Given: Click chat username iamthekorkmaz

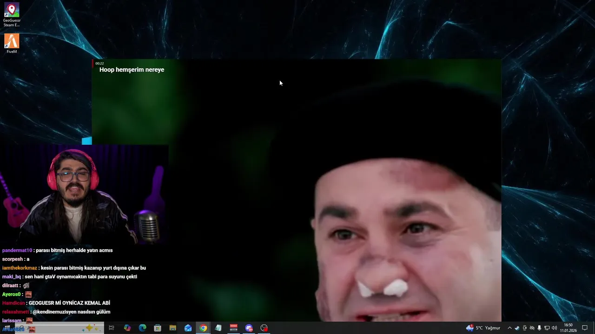Looking at the screenshot, I should (x=20, y=268).
